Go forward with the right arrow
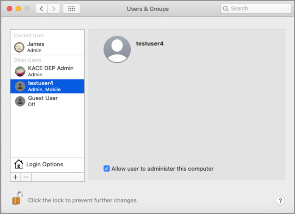The image size is (295, 214). (53, 9)
